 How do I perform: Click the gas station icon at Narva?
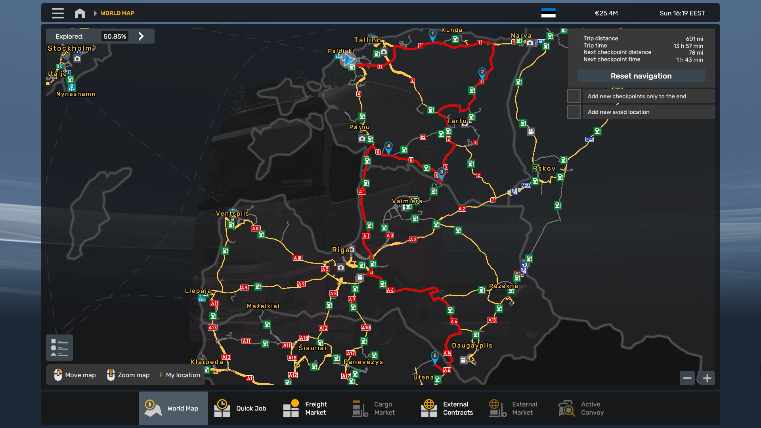518,41
